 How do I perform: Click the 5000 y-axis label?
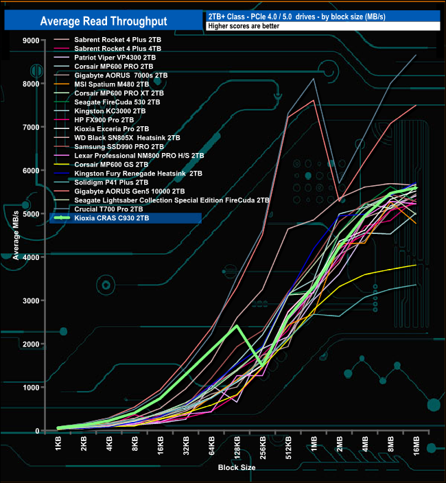click(31, 214)
